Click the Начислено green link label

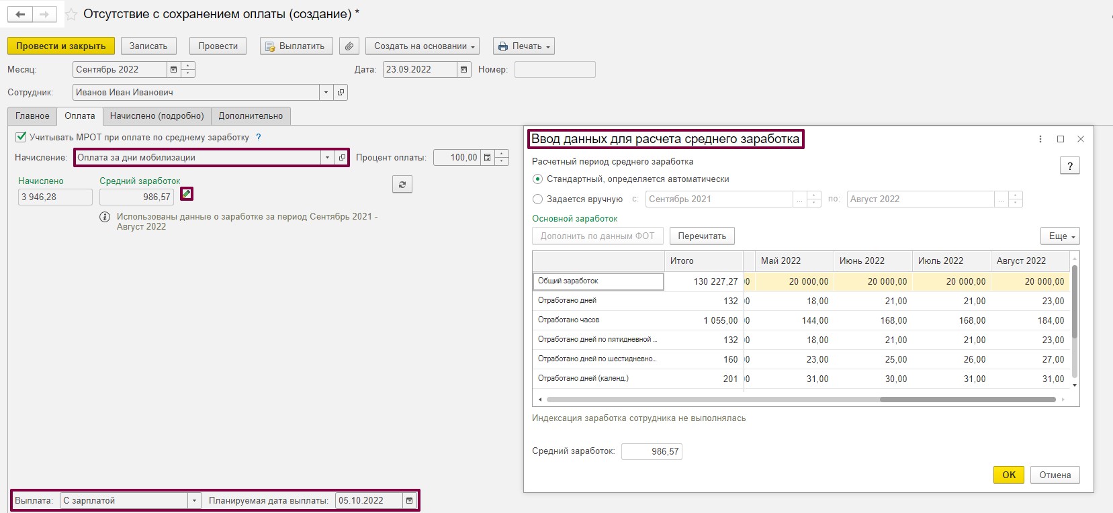(41, 181)
